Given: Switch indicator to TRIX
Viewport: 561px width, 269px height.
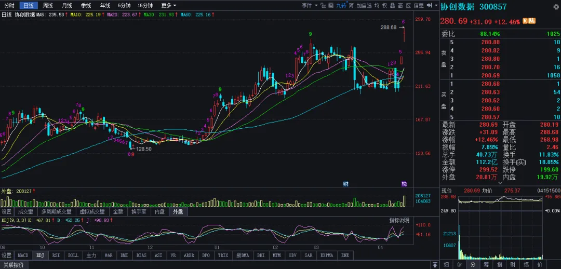Looking at the screenshot, I should (x=222, y=255).
